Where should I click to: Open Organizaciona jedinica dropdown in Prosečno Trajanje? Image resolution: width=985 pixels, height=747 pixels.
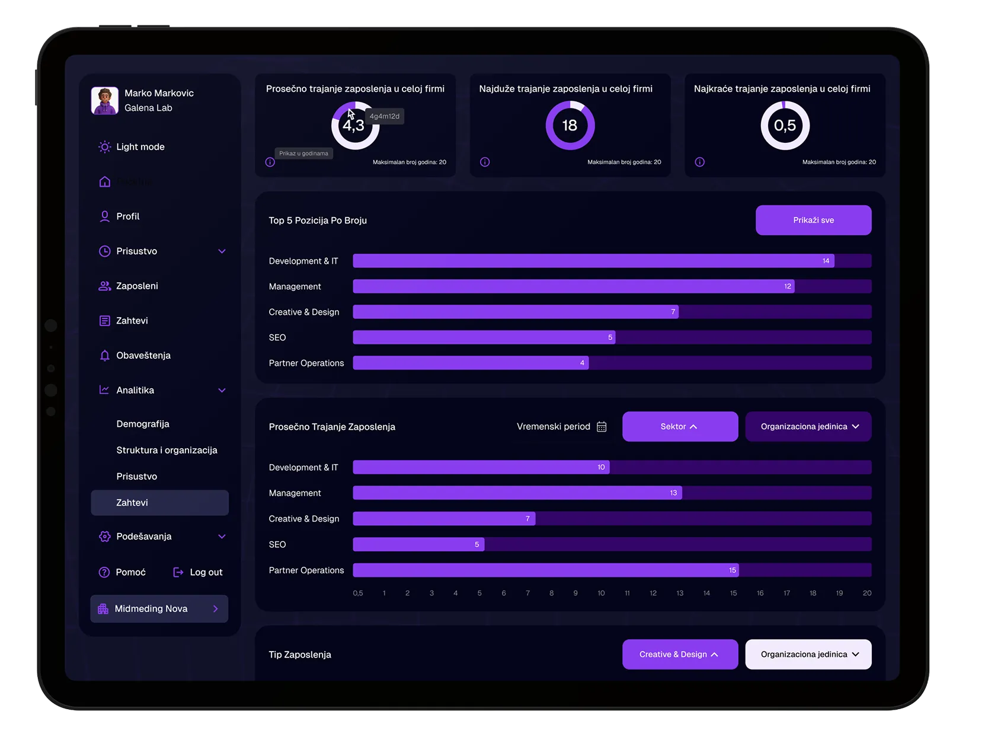click(x=808, y=427)
